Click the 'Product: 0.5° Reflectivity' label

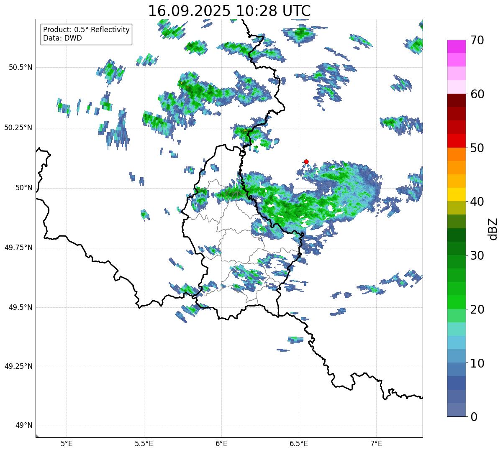(x=86, y=30)
